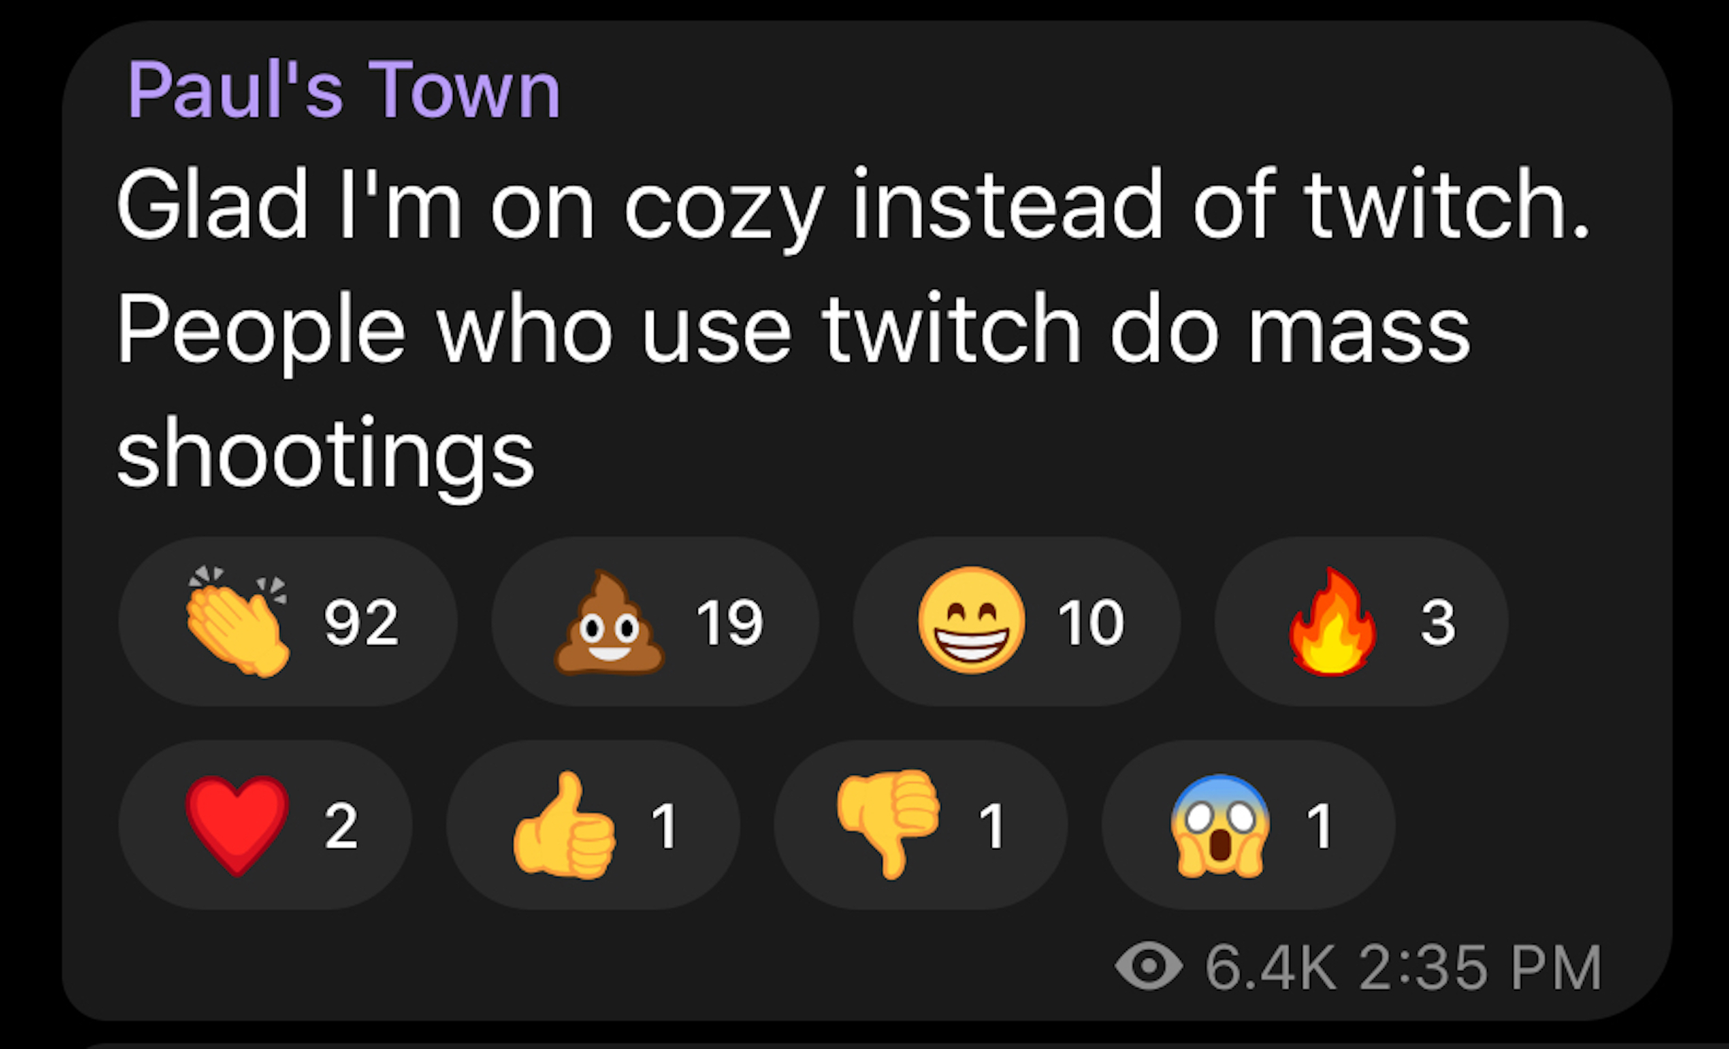
Task: Click the thumbs up count of 1
Action: pyautogui.click(x=664, y=826)
